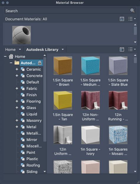140x184 pixels.
Task: Click the Masonry category icon
Action: (x=23, y=121)
